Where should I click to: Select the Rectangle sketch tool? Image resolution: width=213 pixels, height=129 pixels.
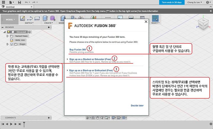pos(37,18)
